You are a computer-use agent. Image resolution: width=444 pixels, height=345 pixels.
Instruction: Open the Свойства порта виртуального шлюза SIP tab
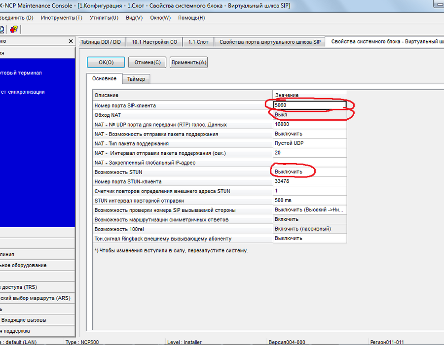click(270, 42)
